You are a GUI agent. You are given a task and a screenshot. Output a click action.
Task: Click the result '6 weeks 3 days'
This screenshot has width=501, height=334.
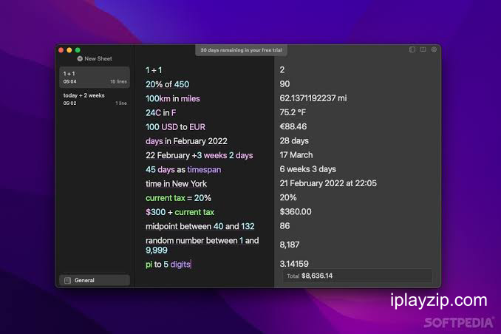[307, 169]
